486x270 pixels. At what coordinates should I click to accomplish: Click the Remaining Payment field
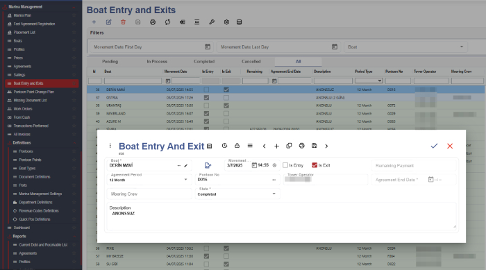pyautogui.click(x=414, y=165)
